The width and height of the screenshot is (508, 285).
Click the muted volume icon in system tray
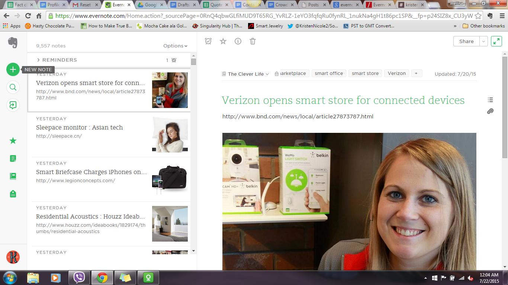[x=470, y=278]
